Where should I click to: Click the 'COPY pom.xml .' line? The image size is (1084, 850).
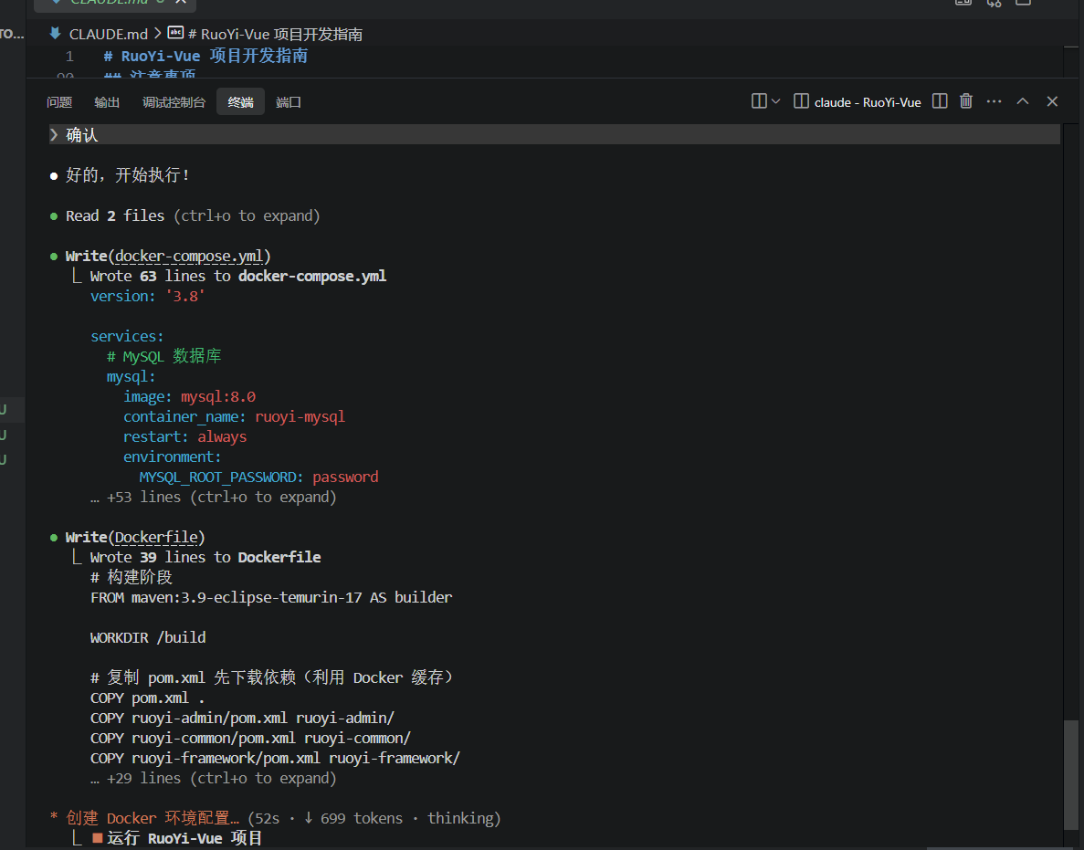click(147, 698)
